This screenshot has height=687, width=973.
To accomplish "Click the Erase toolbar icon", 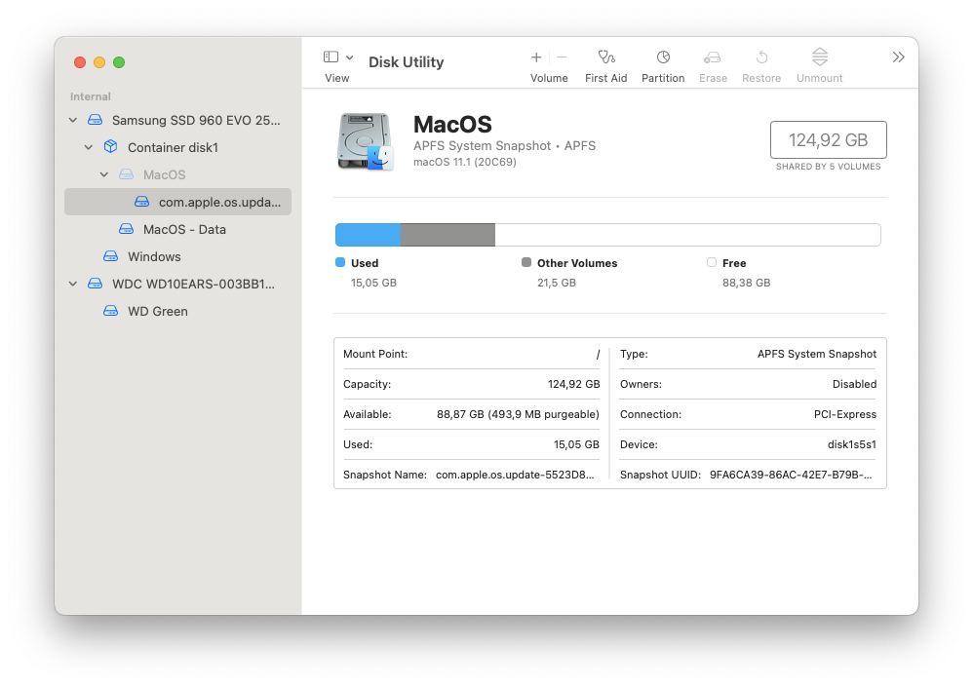I will (x=713, y=57).
